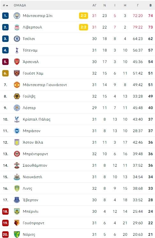Click the Watford crest icon
This screenshot has width=155, height=238.
coord(17,223)
